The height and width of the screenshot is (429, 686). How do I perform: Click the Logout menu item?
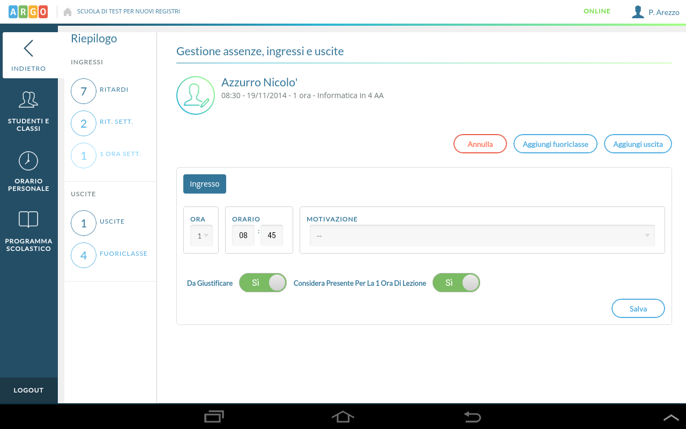pyautogui.click(x=28, y=390)
